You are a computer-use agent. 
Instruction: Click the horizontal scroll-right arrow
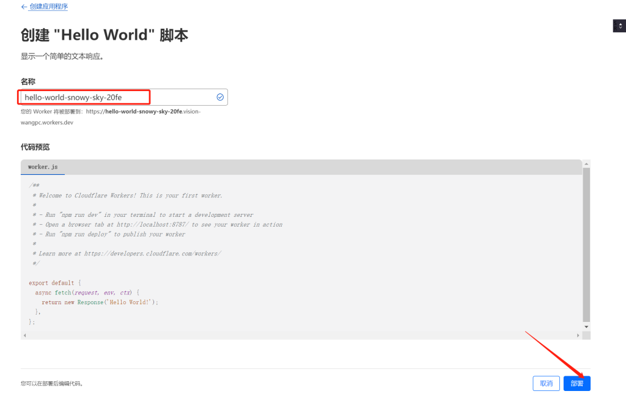pyautogui.click(x=578, y=335)
